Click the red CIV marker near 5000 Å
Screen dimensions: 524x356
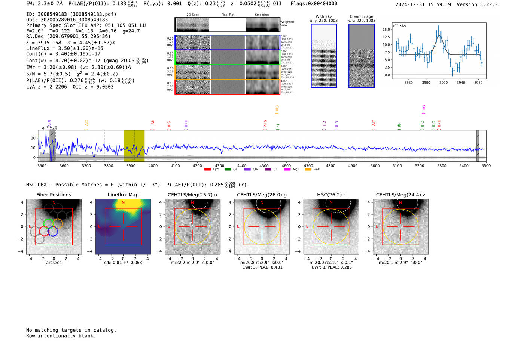click(374, 125)
